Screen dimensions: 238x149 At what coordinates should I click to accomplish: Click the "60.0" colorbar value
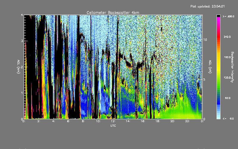(x=228, y=98)
